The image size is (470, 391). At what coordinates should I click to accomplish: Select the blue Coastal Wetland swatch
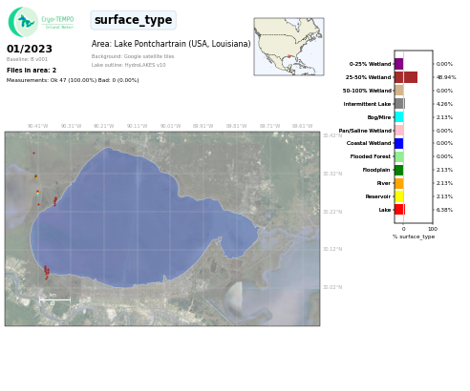[x=399, y=143]
